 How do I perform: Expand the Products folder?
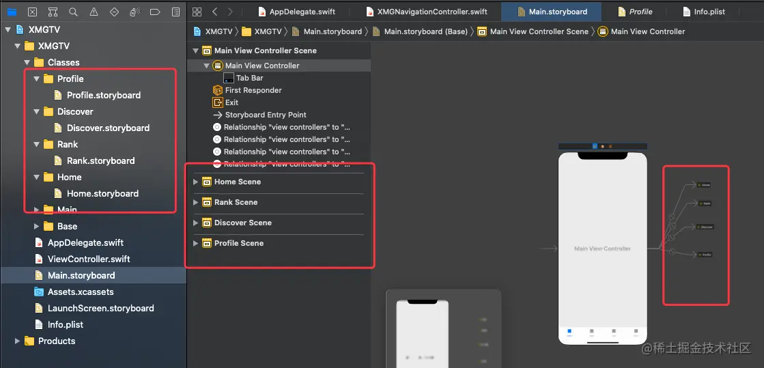pyautogui.click(x=18, y=341)
